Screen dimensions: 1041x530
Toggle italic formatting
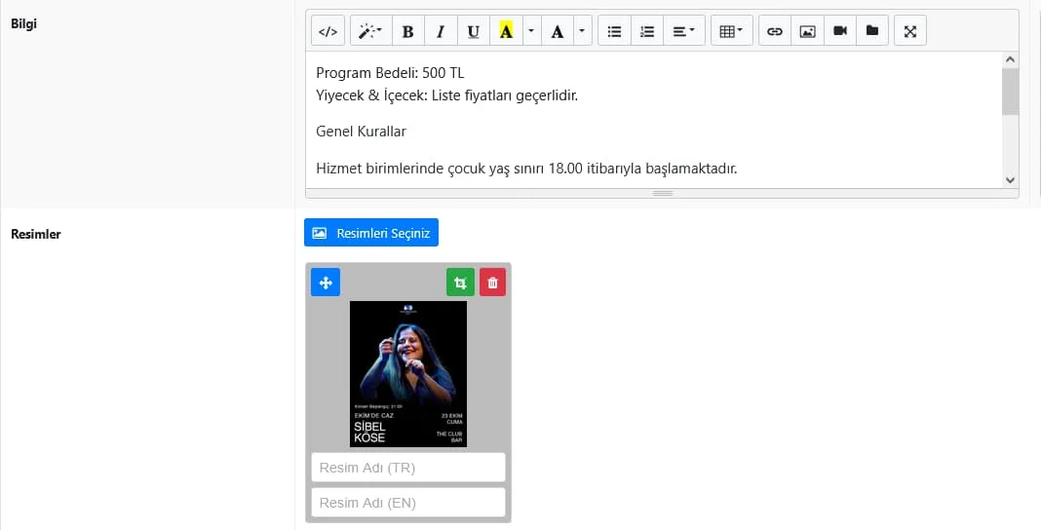[x=441, y=31]
